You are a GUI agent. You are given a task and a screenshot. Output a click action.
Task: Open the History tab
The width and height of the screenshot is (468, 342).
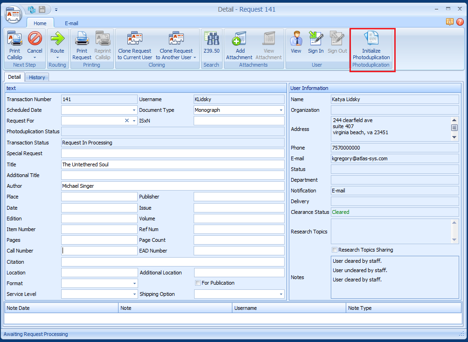click(x=36, y=77)
